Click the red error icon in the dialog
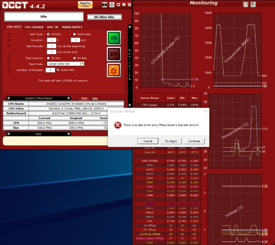Image resolution: width=275 pixels, height=245 pixels. (118, 125)
